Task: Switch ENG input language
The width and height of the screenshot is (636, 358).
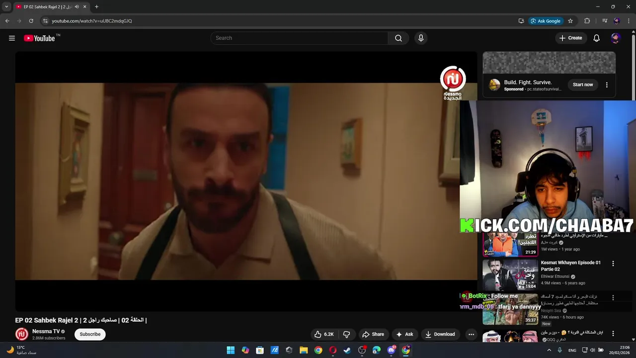Action: (572, 350)
